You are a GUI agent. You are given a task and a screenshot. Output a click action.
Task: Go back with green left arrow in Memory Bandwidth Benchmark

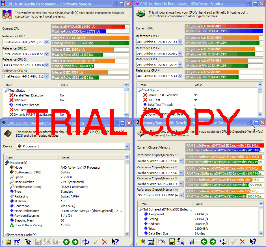204,242
